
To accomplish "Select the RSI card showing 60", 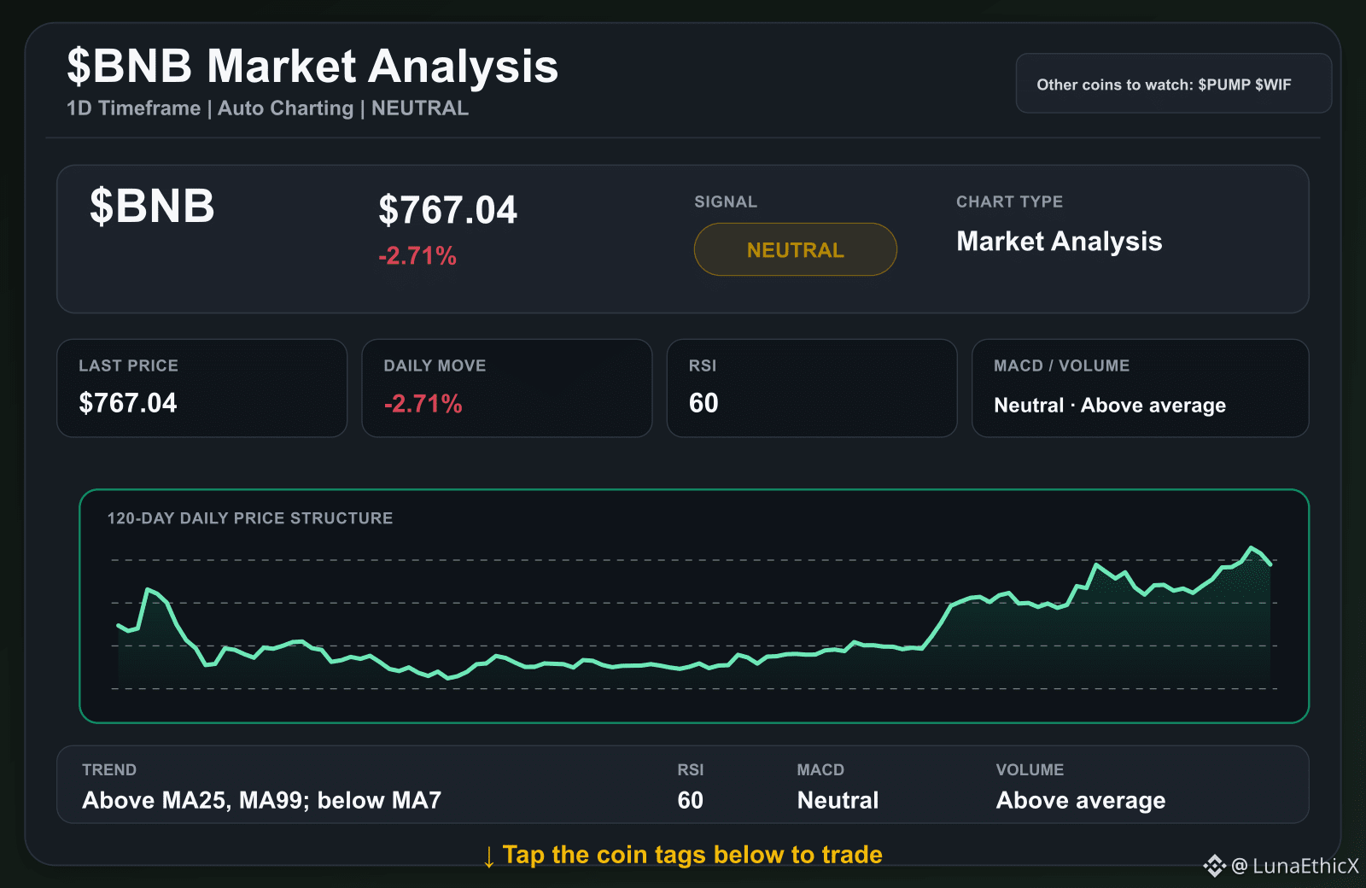I will click(x=811, y=388).
